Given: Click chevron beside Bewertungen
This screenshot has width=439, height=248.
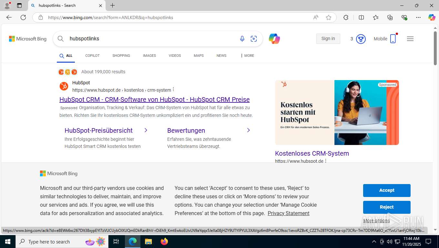Looking at the screenshot, I should click(x=248, y=130).
